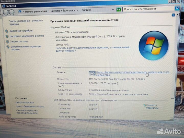The height and width of the screenshot is (138, 184).
Task: Open Дополнительные параметры системы link
Action: [26, 48]
